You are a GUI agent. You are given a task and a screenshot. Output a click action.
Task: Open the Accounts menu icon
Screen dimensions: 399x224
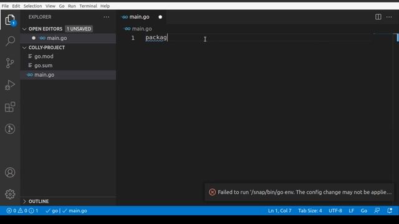[10, 172]
